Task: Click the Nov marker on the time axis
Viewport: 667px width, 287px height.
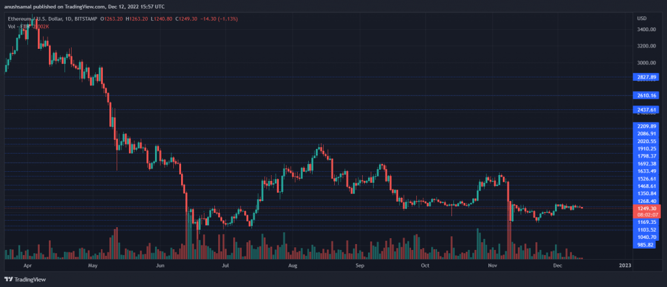Action: [493, 266]
